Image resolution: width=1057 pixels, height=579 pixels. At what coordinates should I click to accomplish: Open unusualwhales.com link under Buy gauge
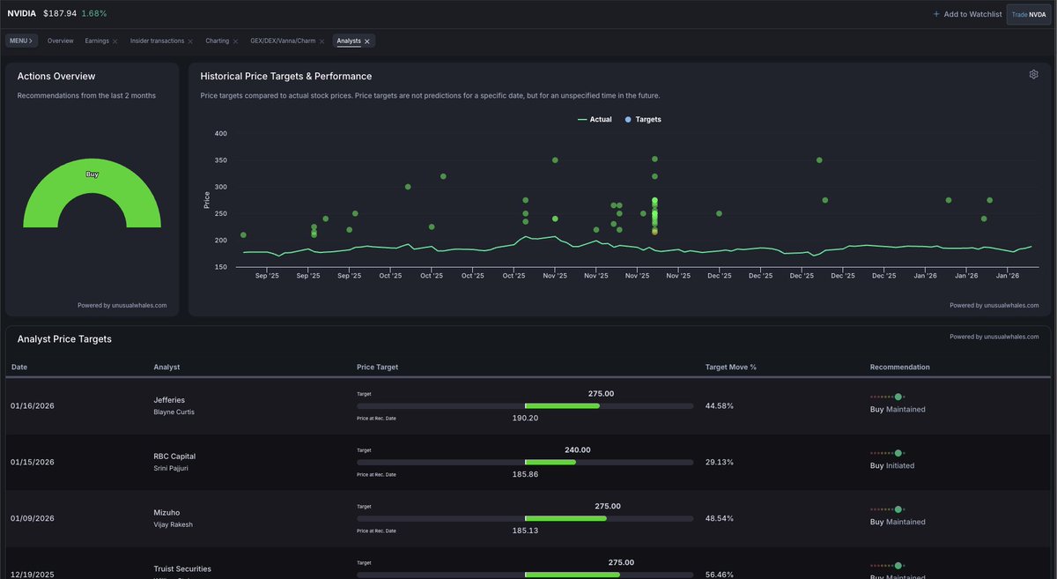click(x=122, y=306)
